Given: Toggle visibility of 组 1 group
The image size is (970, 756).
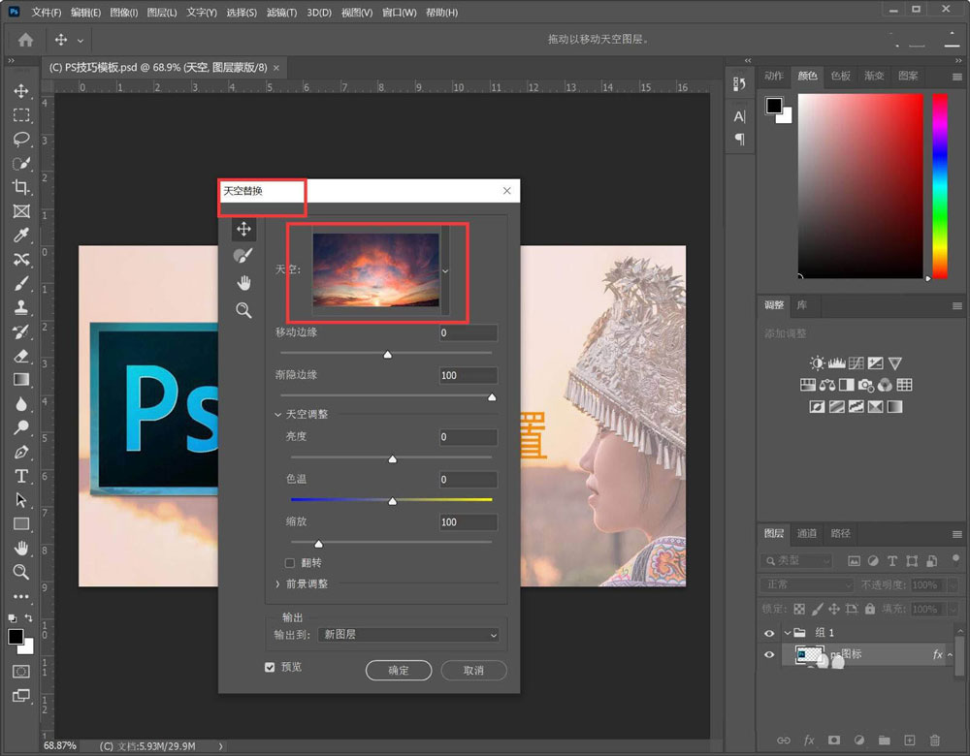Looking at the screenshot, I should click(769, 633).
